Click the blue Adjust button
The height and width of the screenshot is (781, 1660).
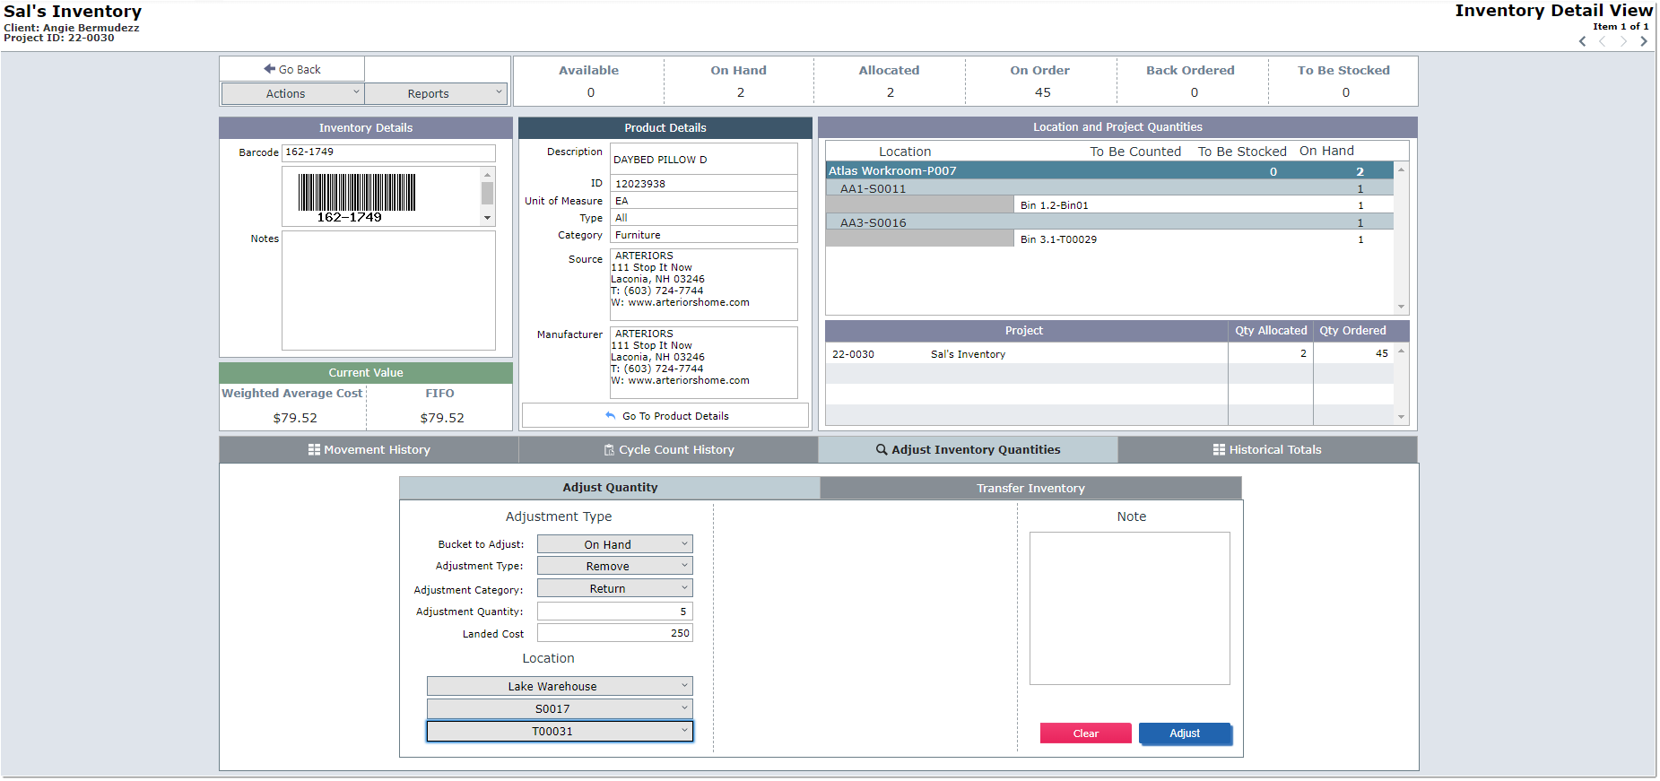click(x=1185, y=733)
